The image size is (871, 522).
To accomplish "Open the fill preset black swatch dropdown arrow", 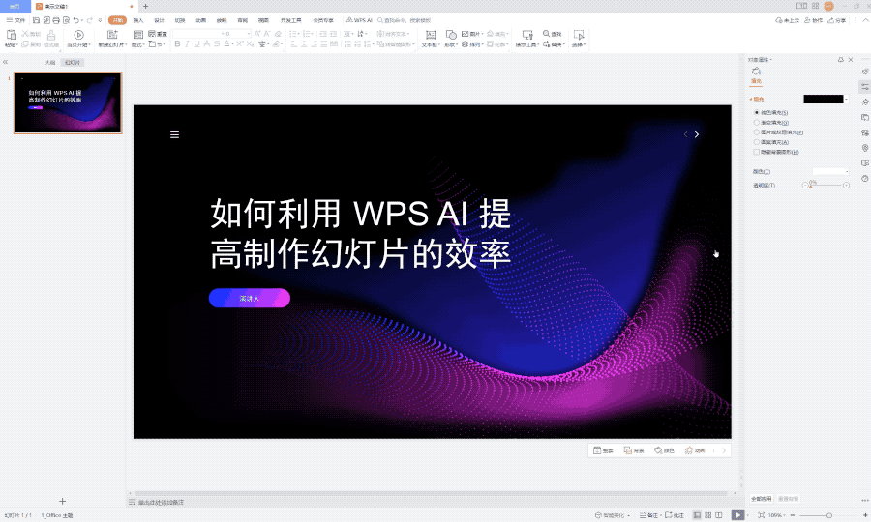I will tap(847, 100).
